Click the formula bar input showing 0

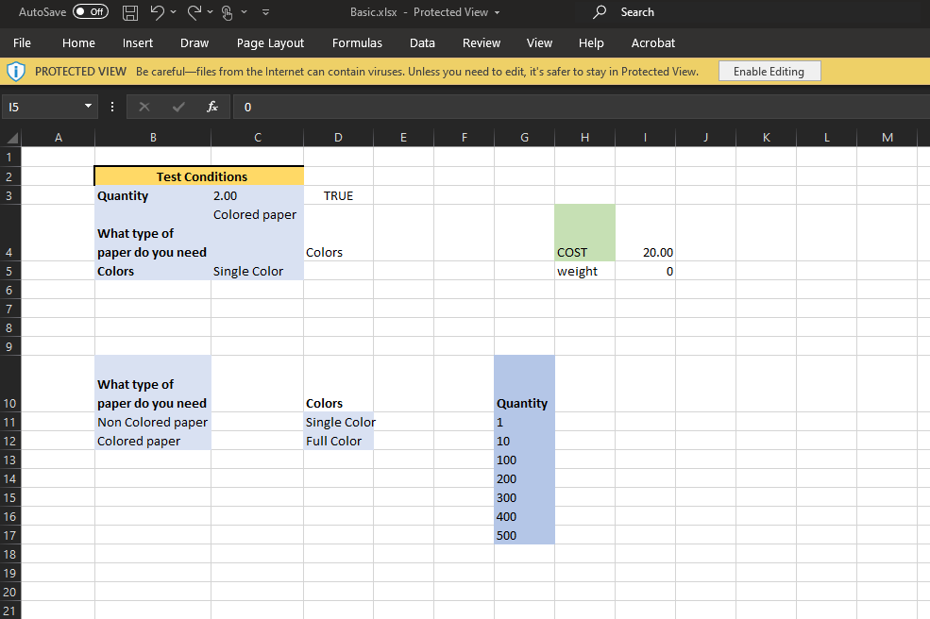tap(582, 107)
